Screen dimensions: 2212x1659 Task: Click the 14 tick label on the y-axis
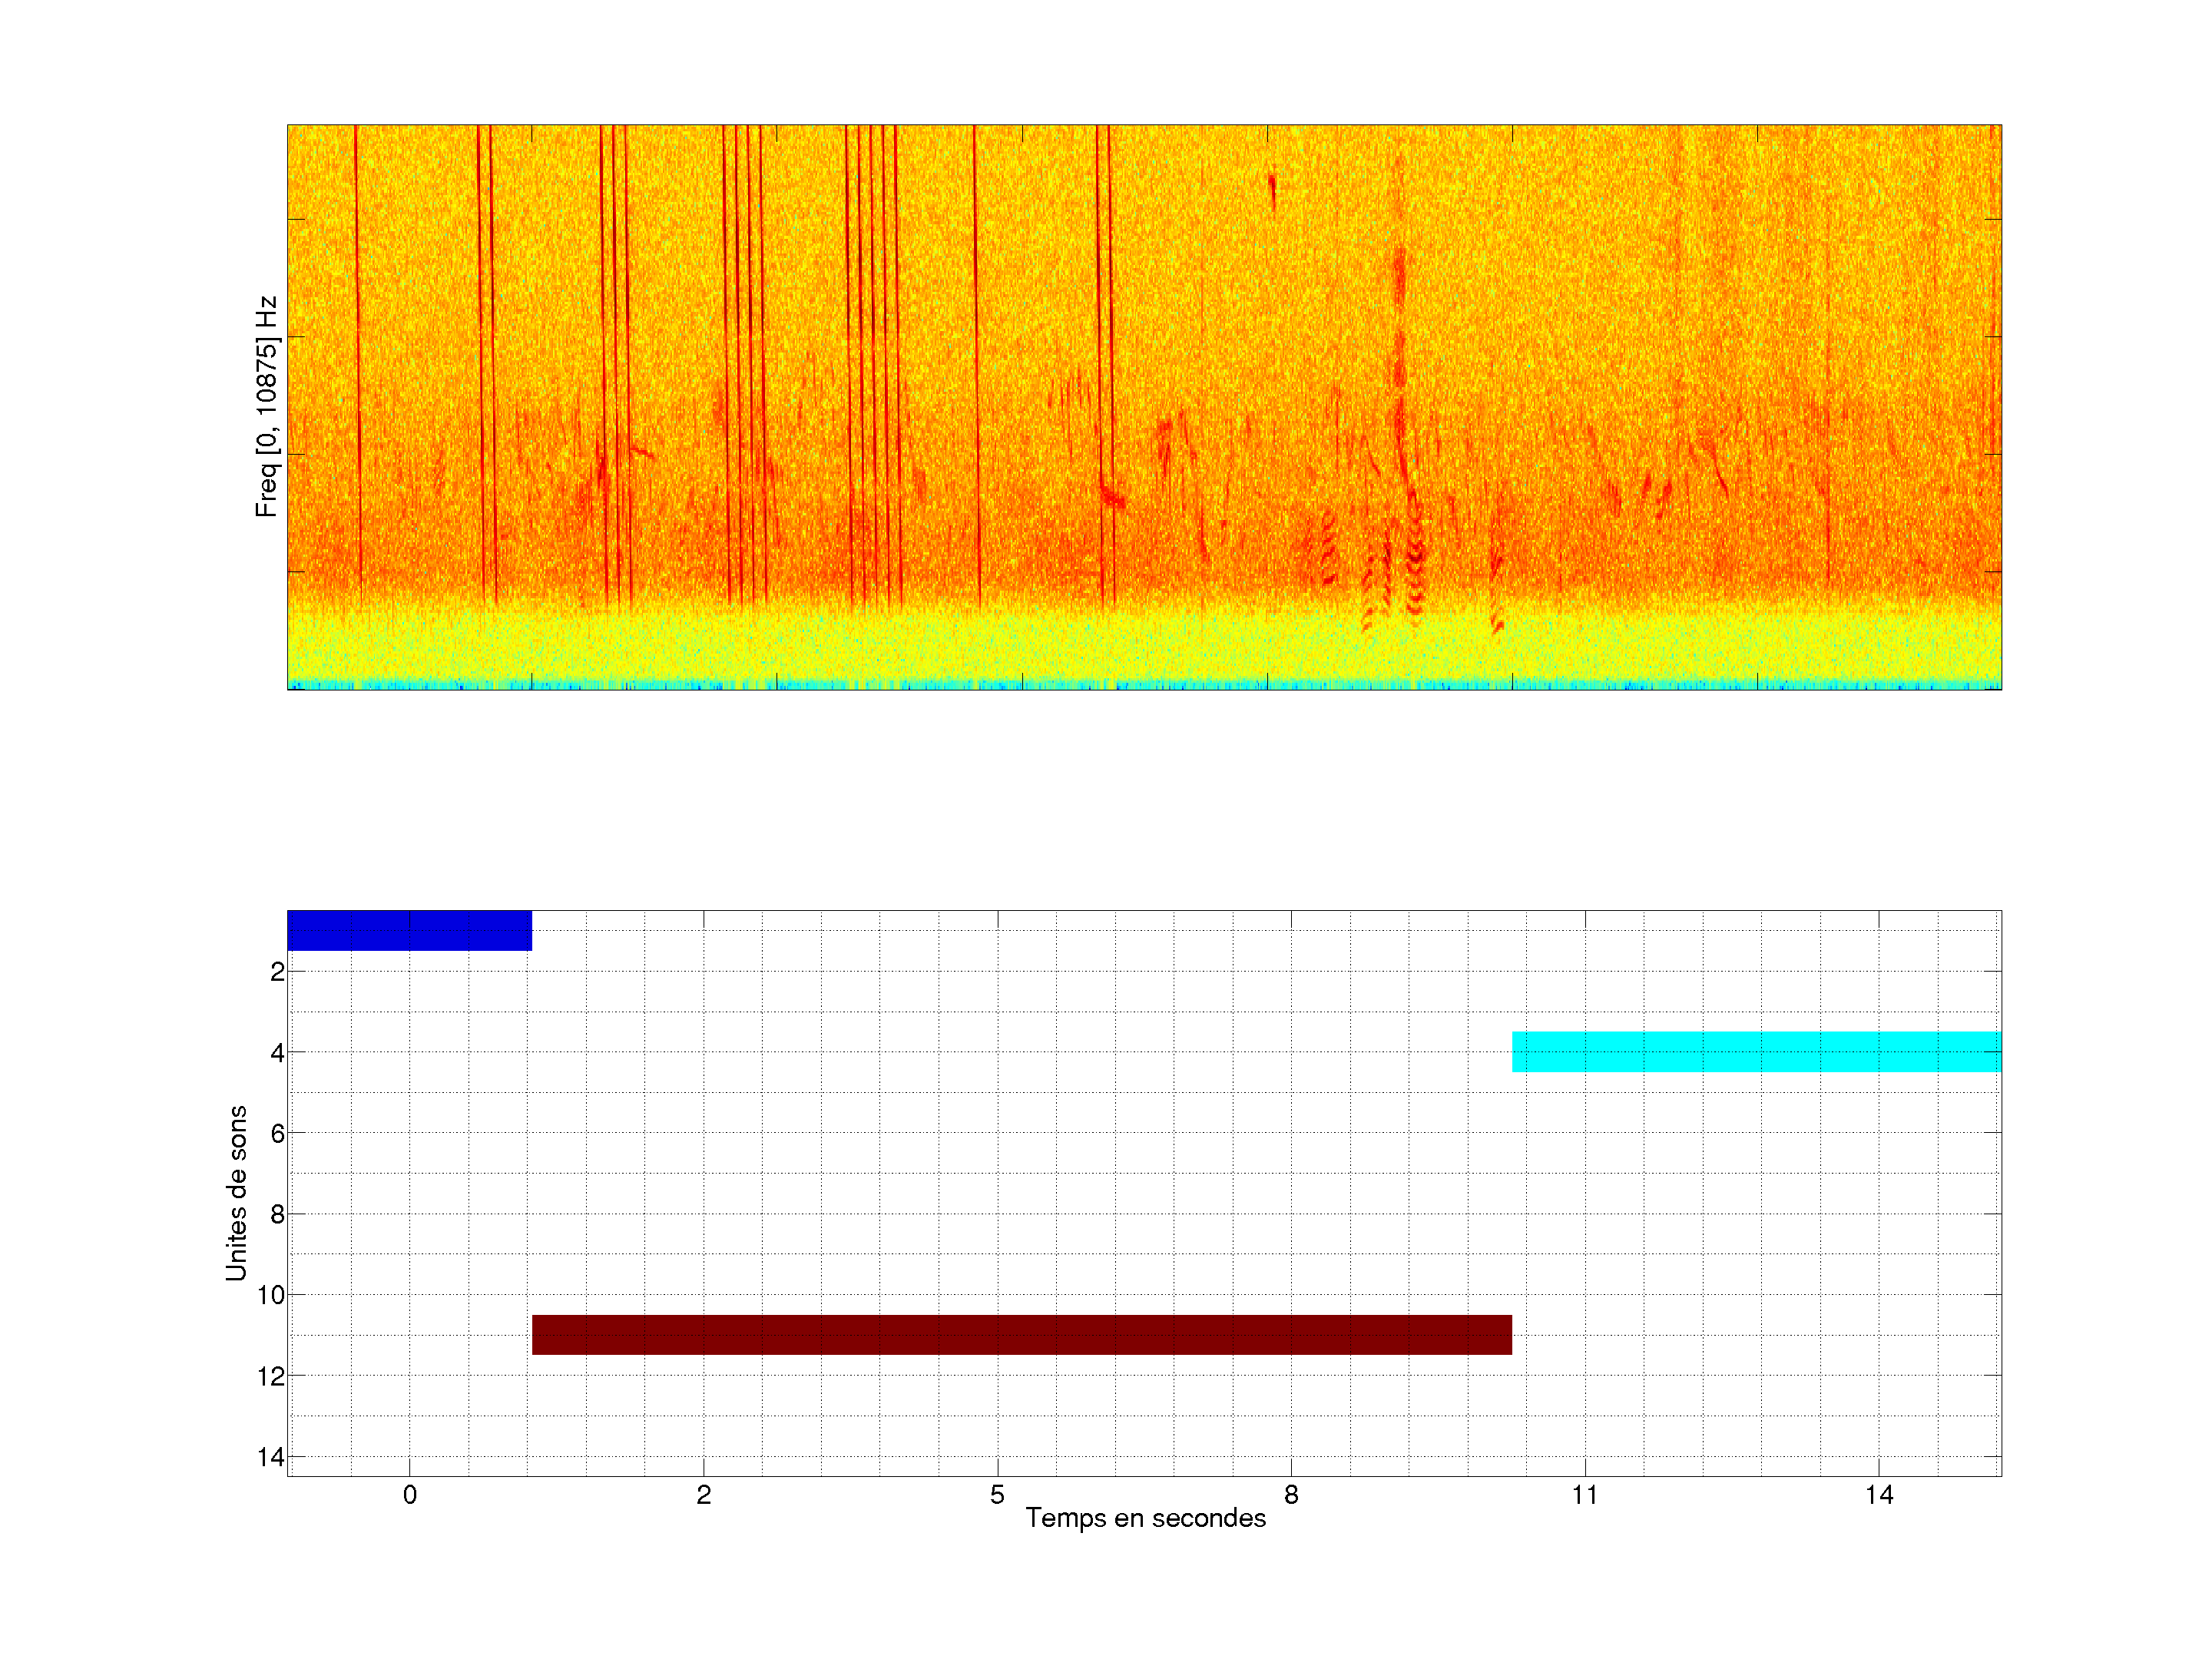tap(271, 1457)
